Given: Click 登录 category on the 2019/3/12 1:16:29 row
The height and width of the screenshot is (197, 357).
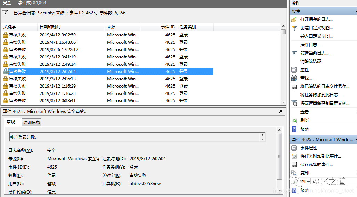Looking at the screenshot, I should (x=184, y=86).
